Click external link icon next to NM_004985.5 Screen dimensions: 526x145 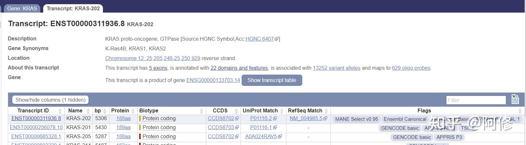(x=325, y=119)
